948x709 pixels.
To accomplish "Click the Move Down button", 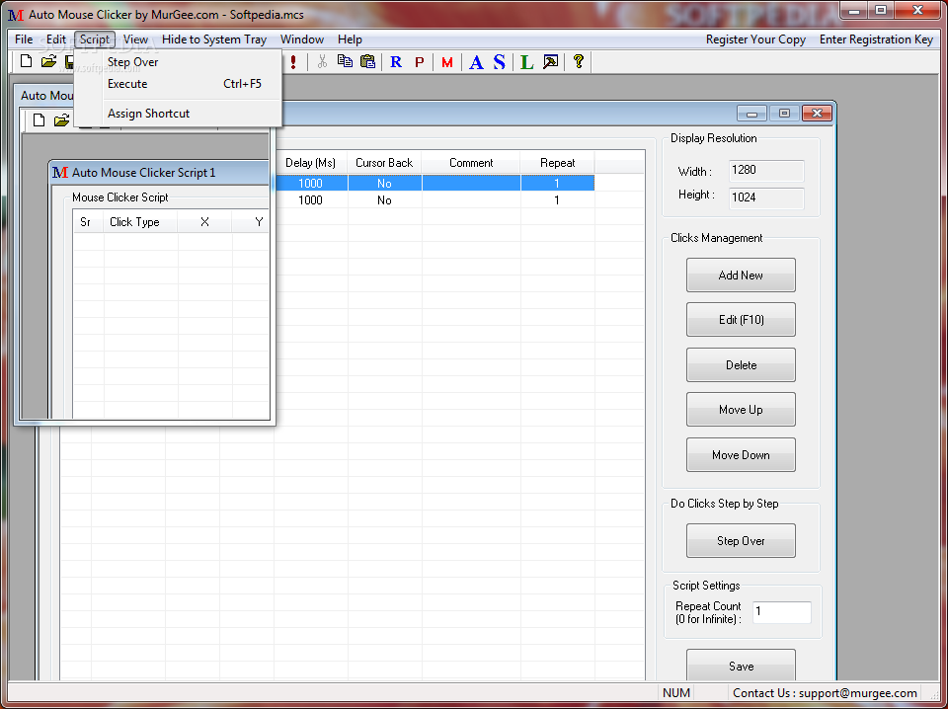I will point(741,455).
